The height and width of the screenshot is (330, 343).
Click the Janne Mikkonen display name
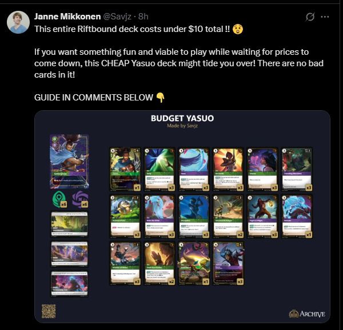pyautogui.click(x=67, y=17)
